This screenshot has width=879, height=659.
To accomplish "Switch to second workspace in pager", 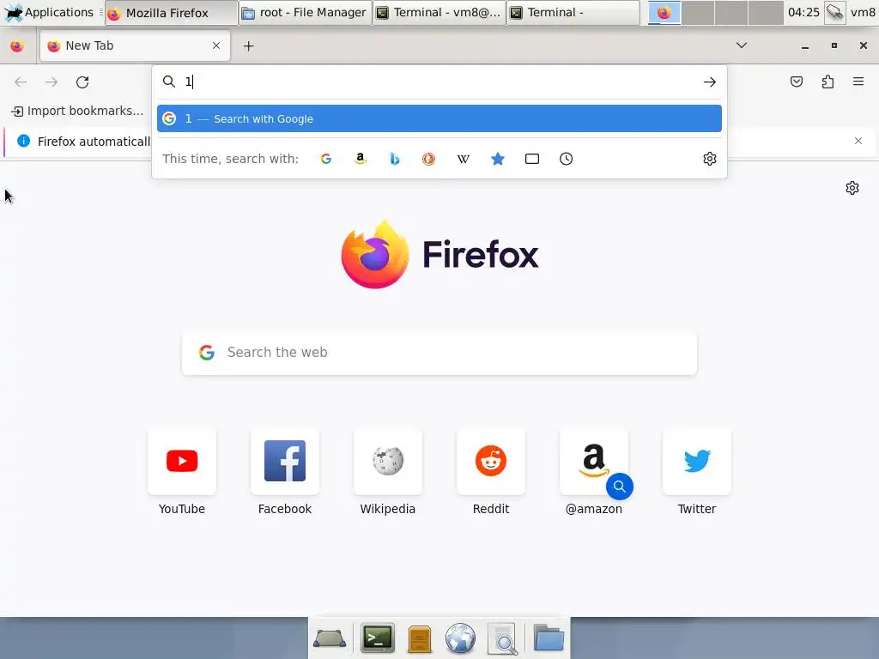I will coord(698,12).
